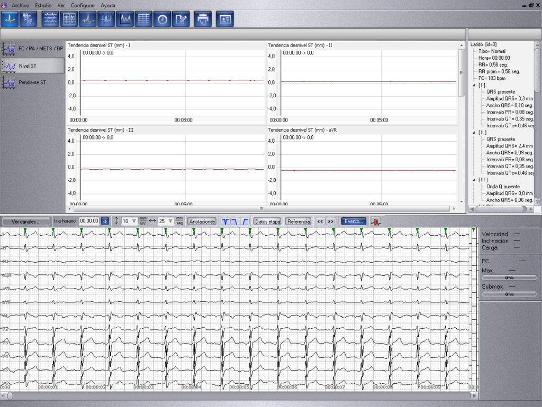The height and width of the screenshot is (407, 542).
Task: Open the Estudio menu
Action: pos(43,5)
